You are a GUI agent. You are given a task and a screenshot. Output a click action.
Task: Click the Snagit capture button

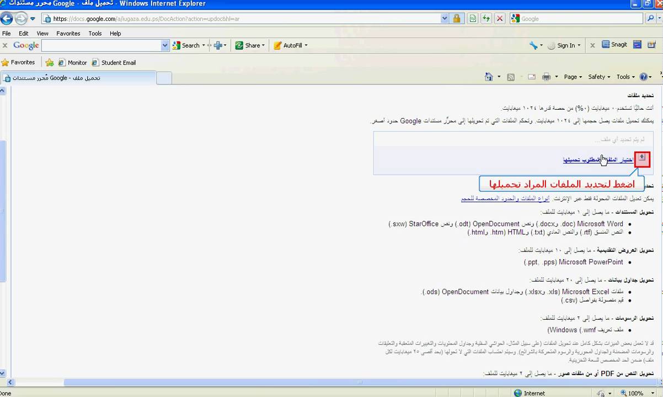[614, 45]
